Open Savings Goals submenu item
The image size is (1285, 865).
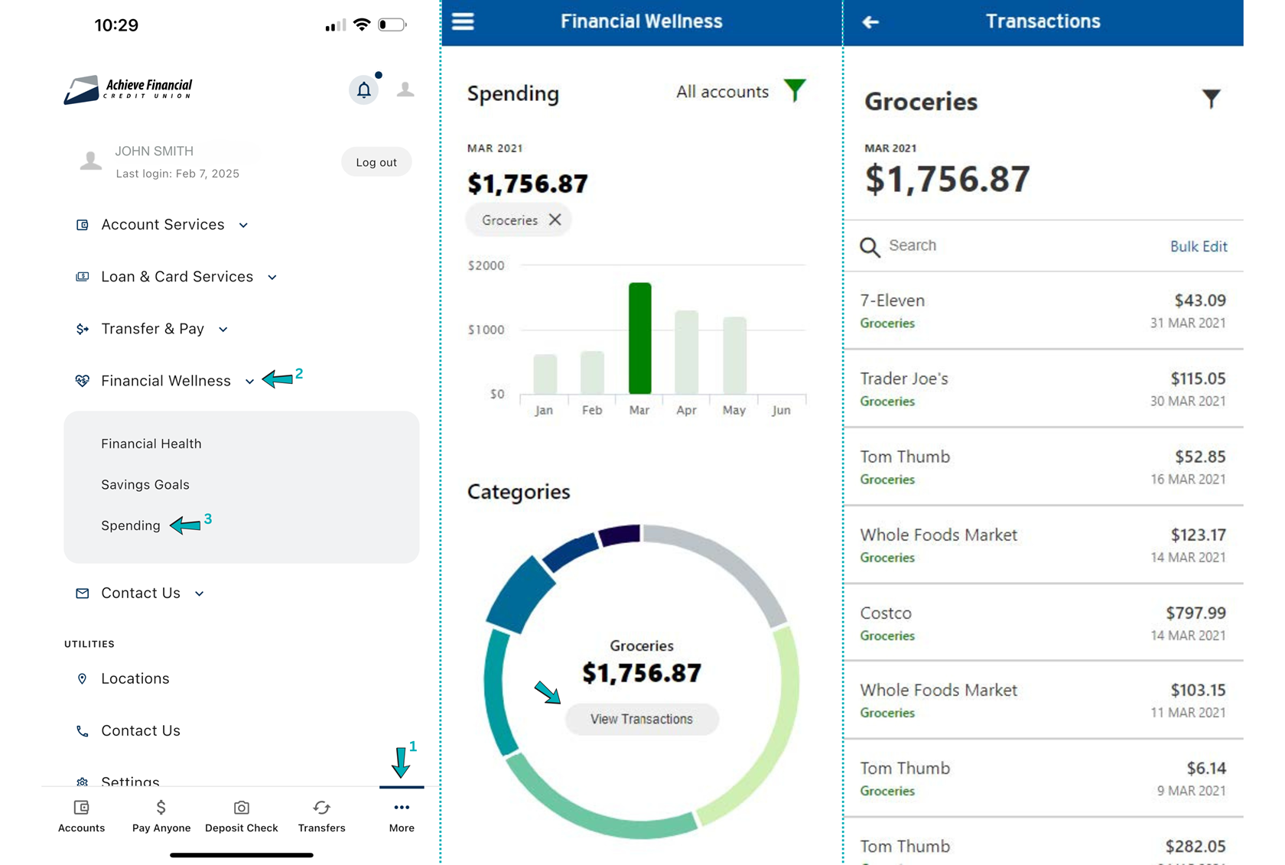(x=145, y=485)
